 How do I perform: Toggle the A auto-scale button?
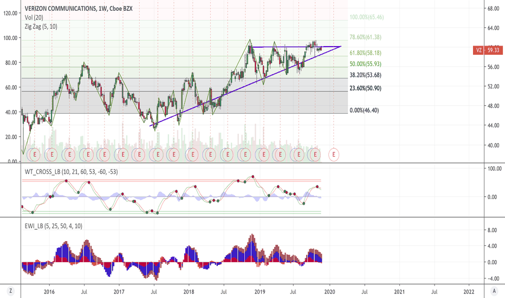494,291
